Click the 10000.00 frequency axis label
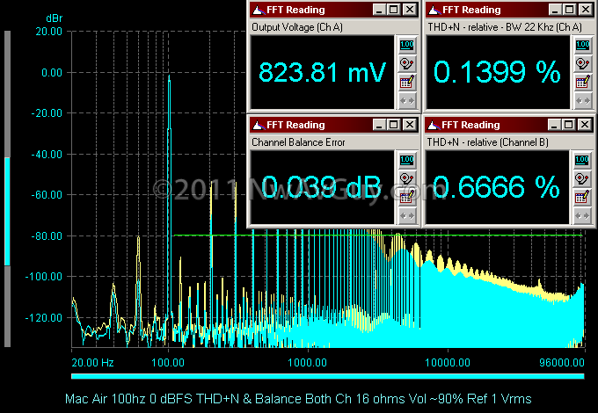Image resolution: width=598 pixels, height=413 pixels. [x=448, y=362]
